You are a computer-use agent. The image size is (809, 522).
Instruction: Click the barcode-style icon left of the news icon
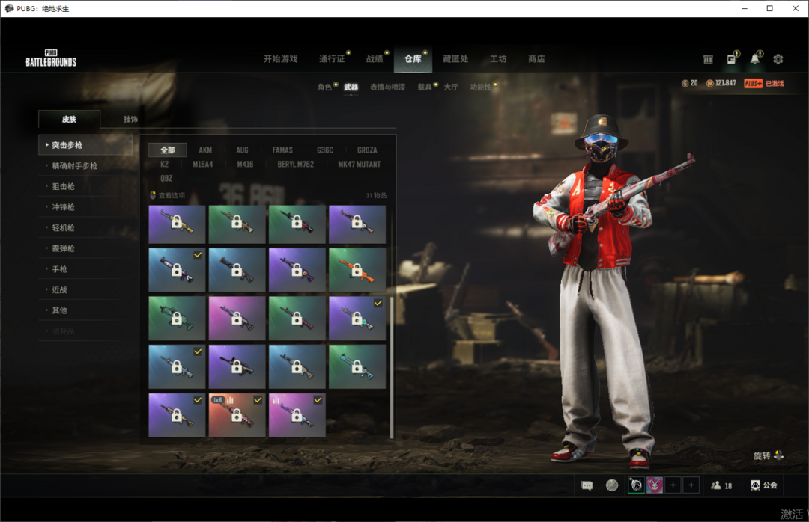(708, 59)
